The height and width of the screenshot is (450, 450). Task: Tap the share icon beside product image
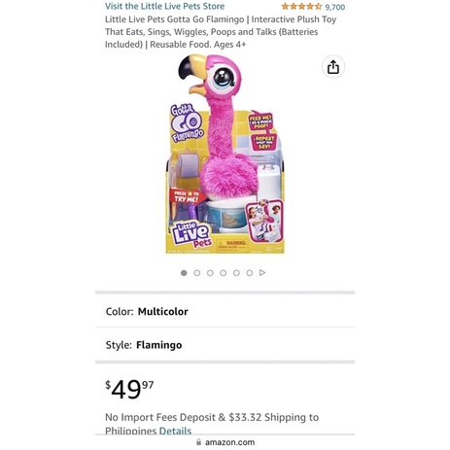[333, 67]
